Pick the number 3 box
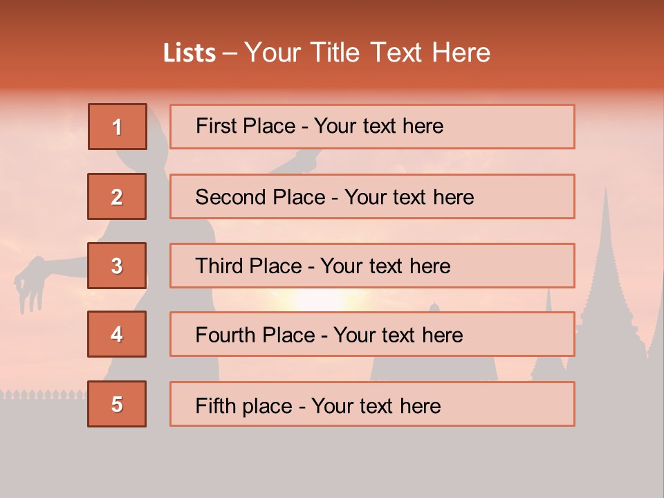 (x=117, y=266)
